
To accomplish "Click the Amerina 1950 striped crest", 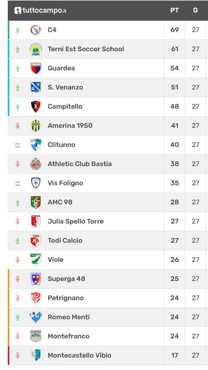I will [36, 126].
